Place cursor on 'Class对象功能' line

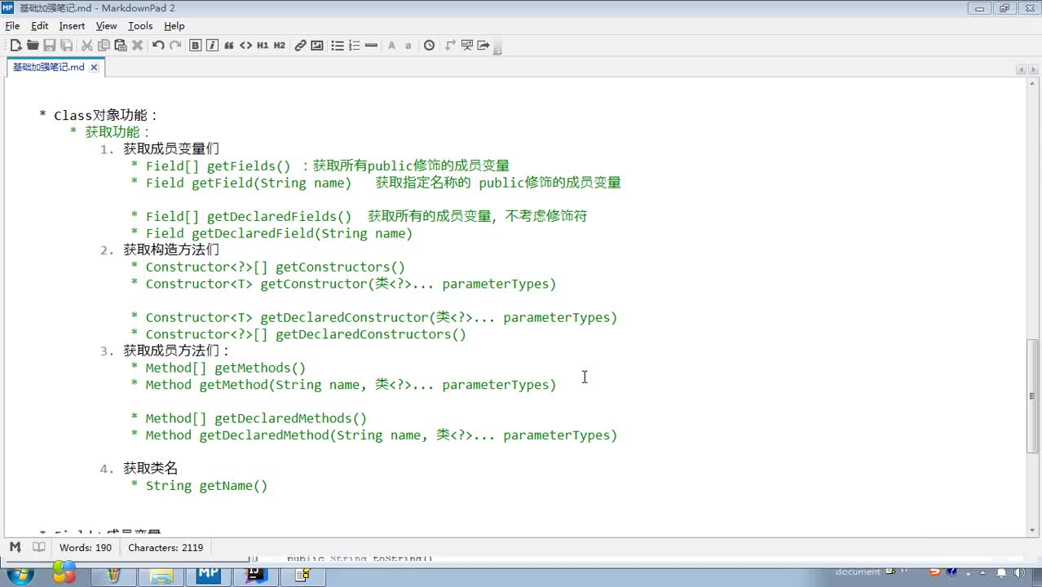click(99, 115)
